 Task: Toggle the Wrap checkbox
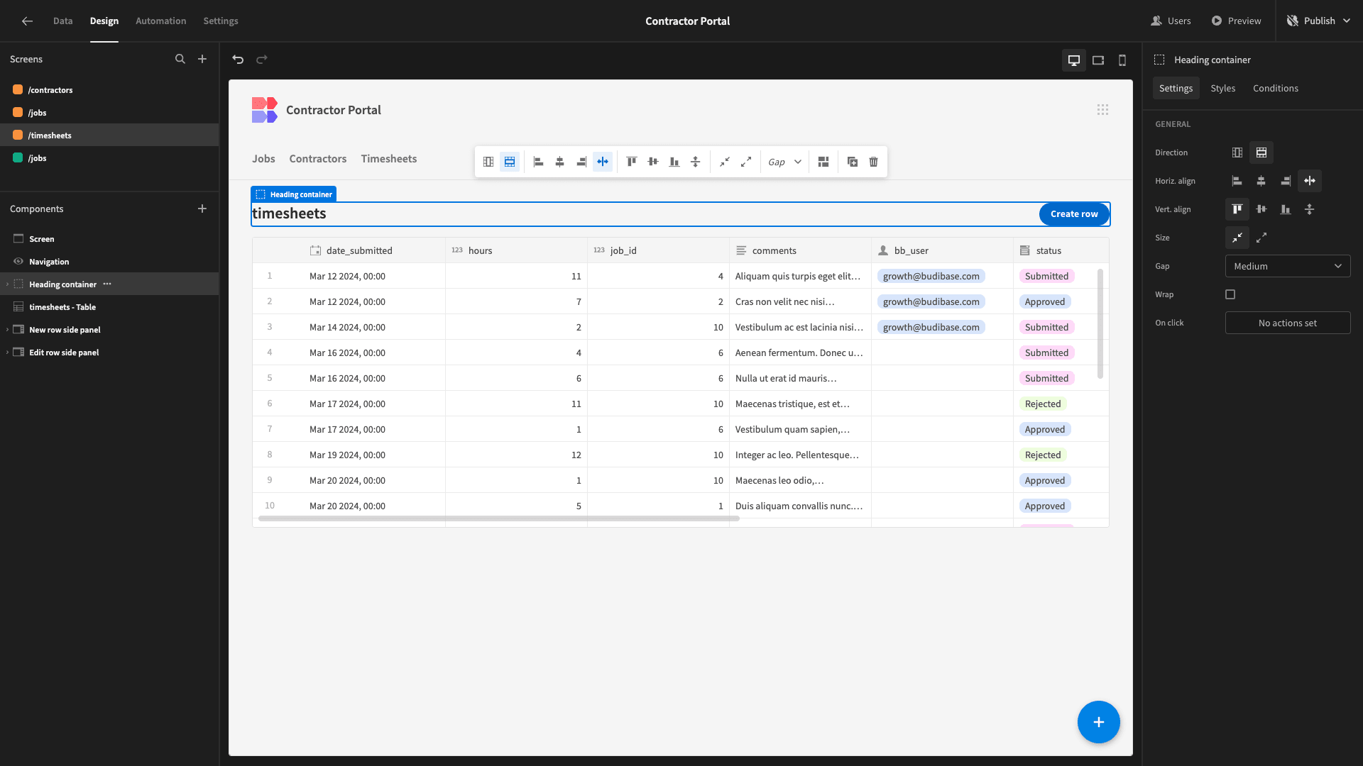[x=1230, y=294]
